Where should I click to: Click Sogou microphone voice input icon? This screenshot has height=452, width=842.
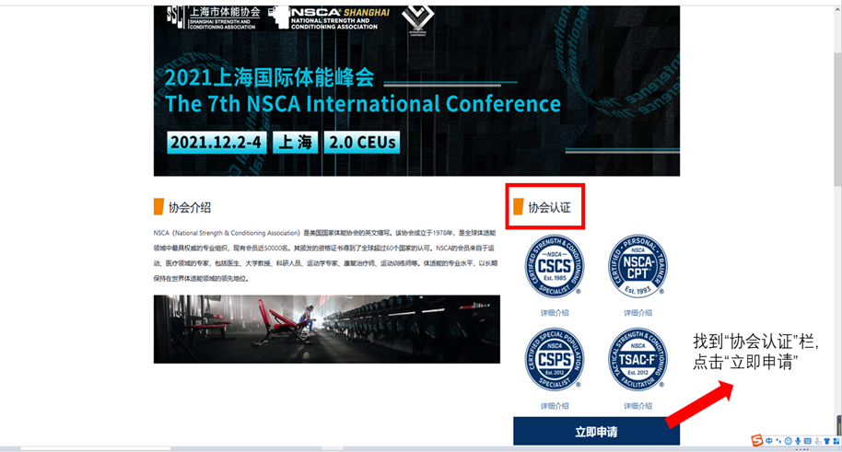pos(798,441)
